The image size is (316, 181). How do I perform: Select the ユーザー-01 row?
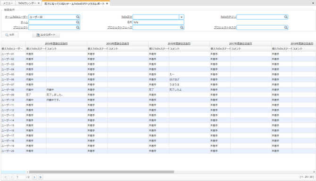(158, 54)
